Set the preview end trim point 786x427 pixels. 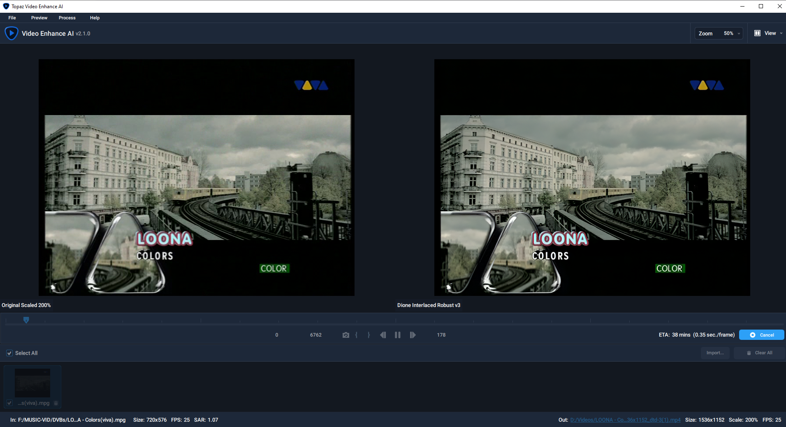[x=369, y=335]
